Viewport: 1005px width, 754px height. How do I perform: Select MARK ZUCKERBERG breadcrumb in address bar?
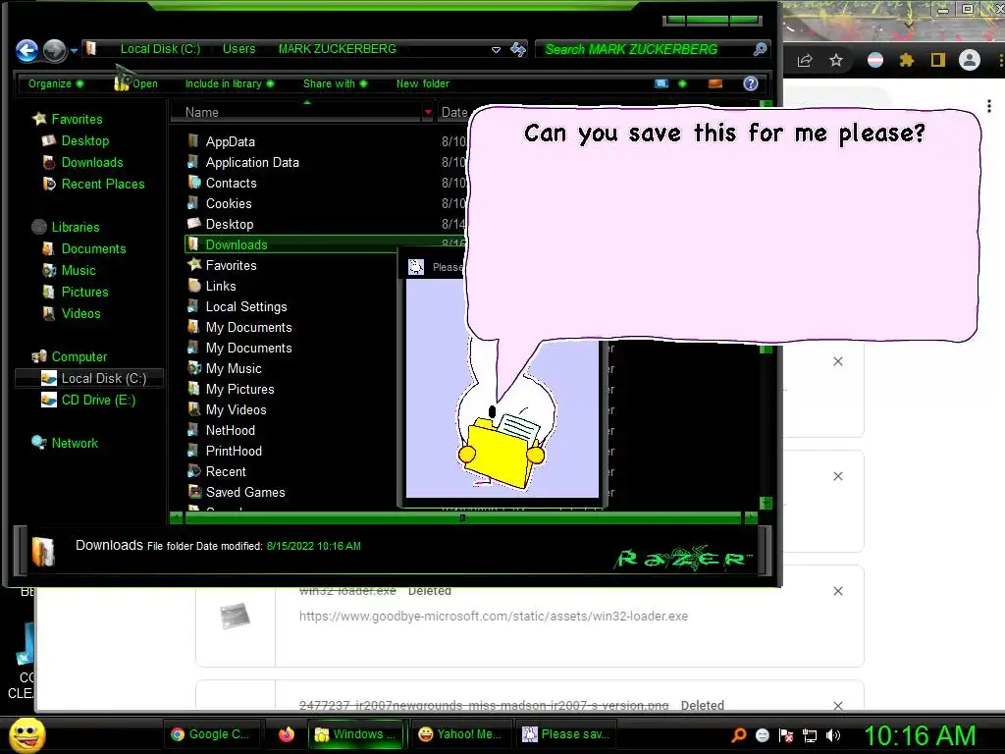coord(338,49)
